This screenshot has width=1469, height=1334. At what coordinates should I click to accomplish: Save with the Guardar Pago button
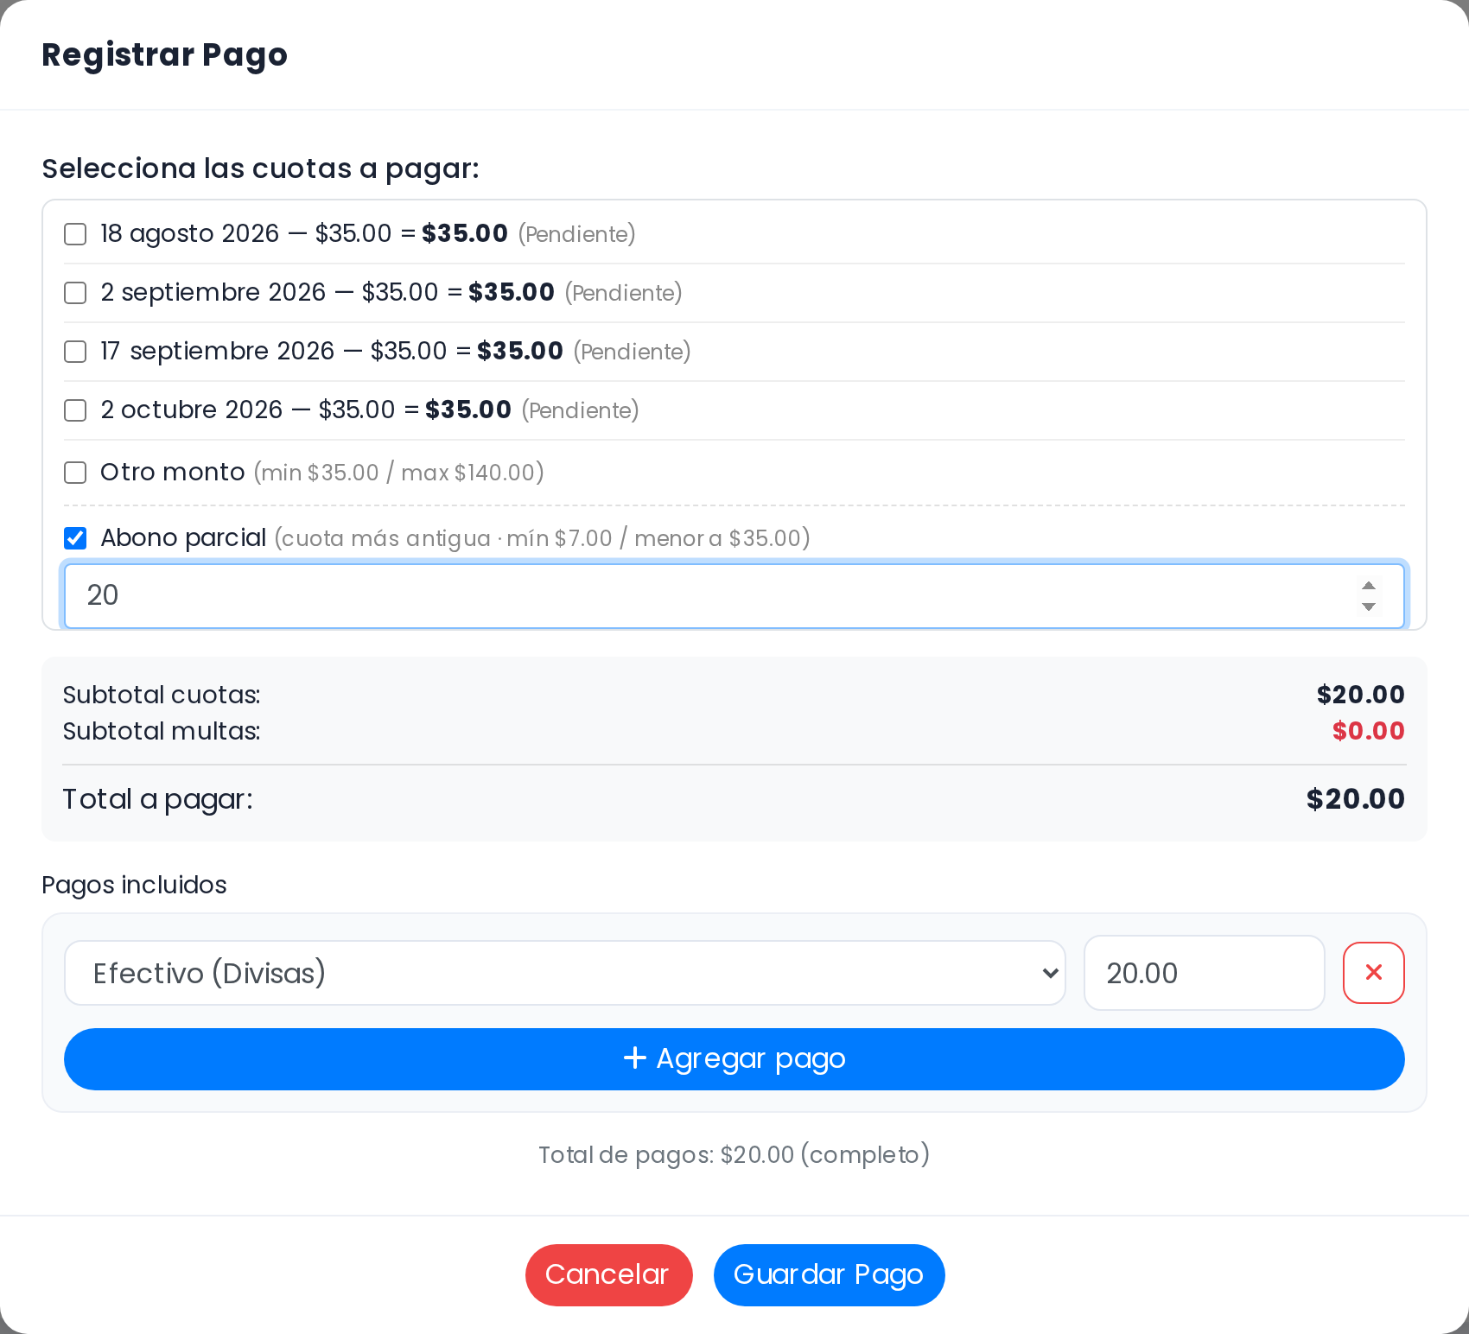830,1275
